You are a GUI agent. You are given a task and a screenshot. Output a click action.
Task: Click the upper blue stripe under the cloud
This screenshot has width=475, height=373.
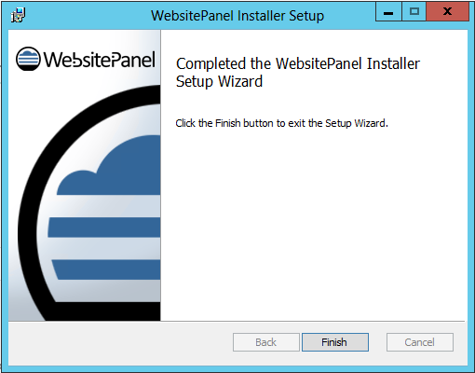click(x=104, y=228)
